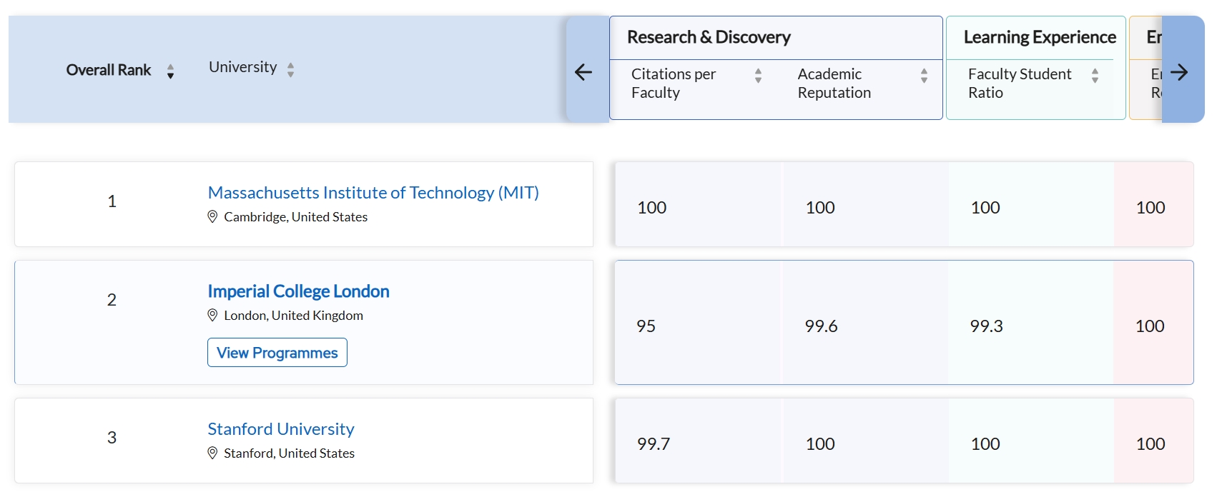Click Faculty Student Ratio header label

pos(1020,84)
